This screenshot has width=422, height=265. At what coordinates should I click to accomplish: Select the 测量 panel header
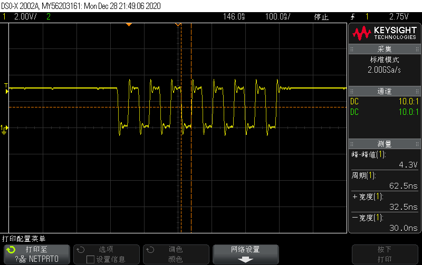[x=385, y=144]
